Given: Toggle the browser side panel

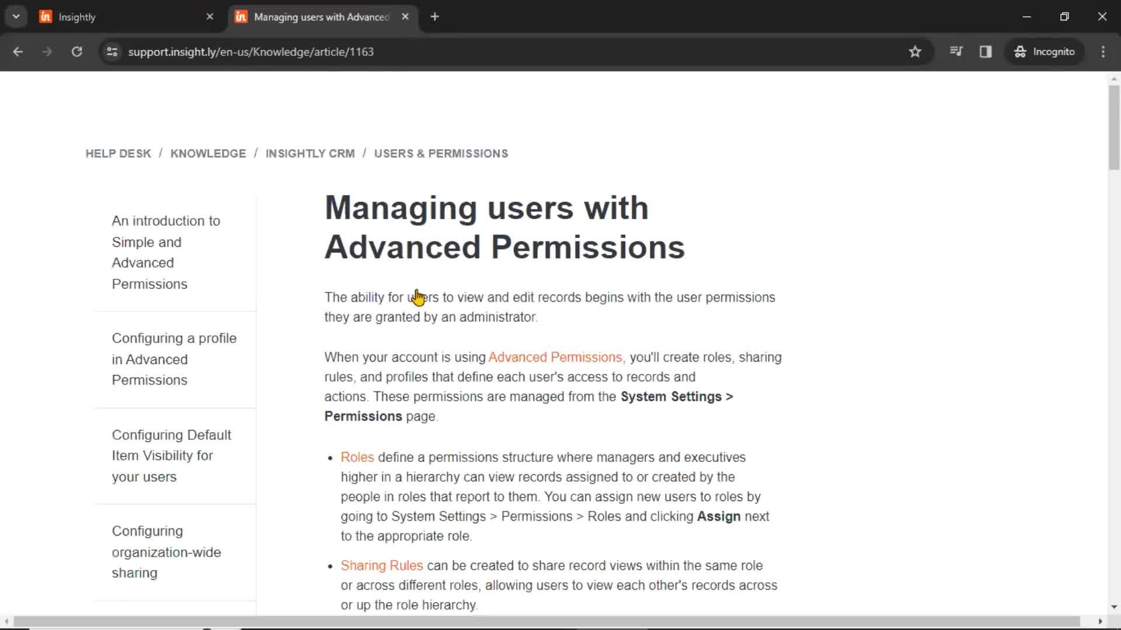Looking at the screenshot, I should [x=986, y=52].
